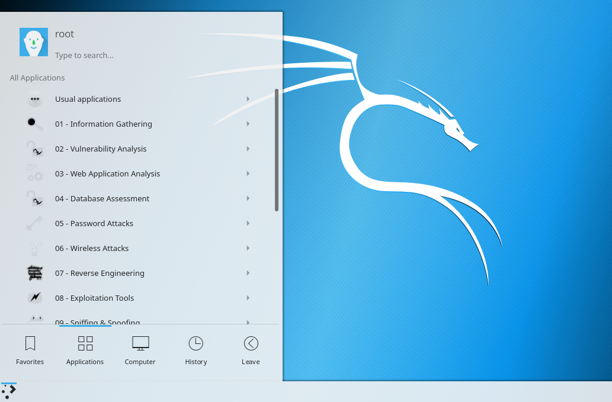Switch to the Computer tab
The width and height of the screenshot is (612, 402).
pos(140,350)
